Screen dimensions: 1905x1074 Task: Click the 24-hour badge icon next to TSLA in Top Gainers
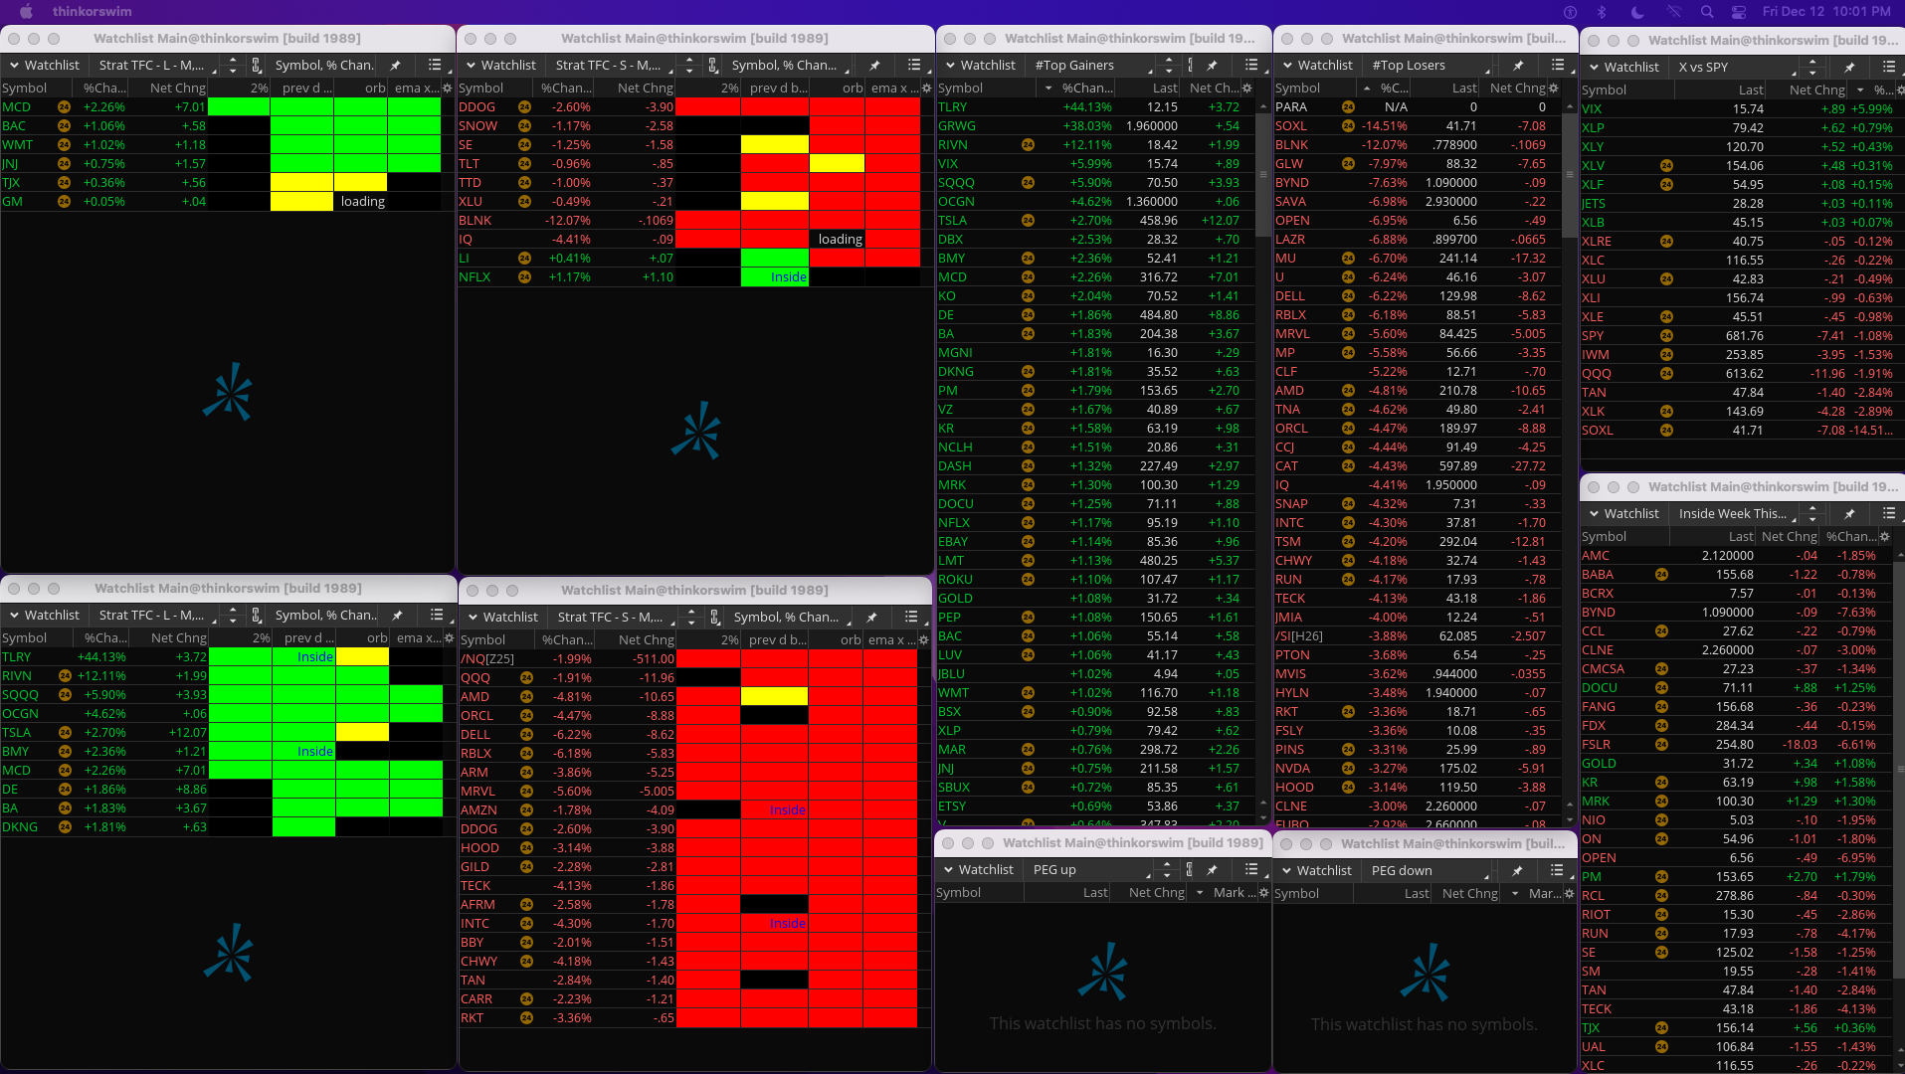tap(1028, 221)
